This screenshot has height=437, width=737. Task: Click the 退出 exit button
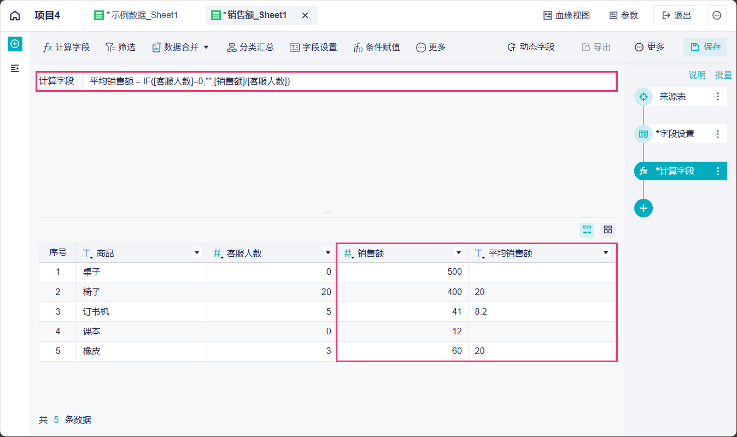[676, 15]
